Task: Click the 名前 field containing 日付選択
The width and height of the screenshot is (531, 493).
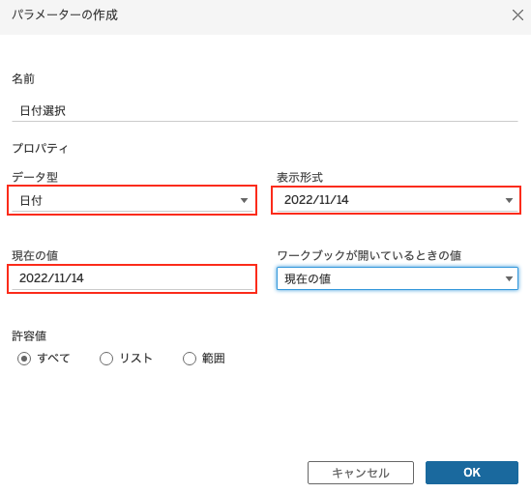Action: coord(265,110)
